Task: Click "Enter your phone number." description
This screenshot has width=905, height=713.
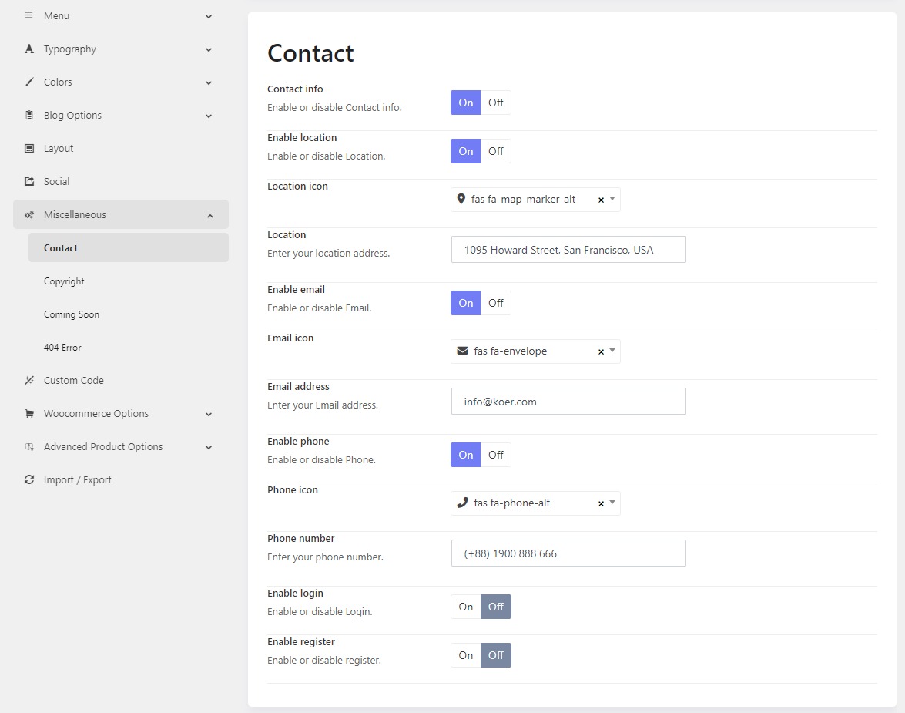Action: (325, 557)
